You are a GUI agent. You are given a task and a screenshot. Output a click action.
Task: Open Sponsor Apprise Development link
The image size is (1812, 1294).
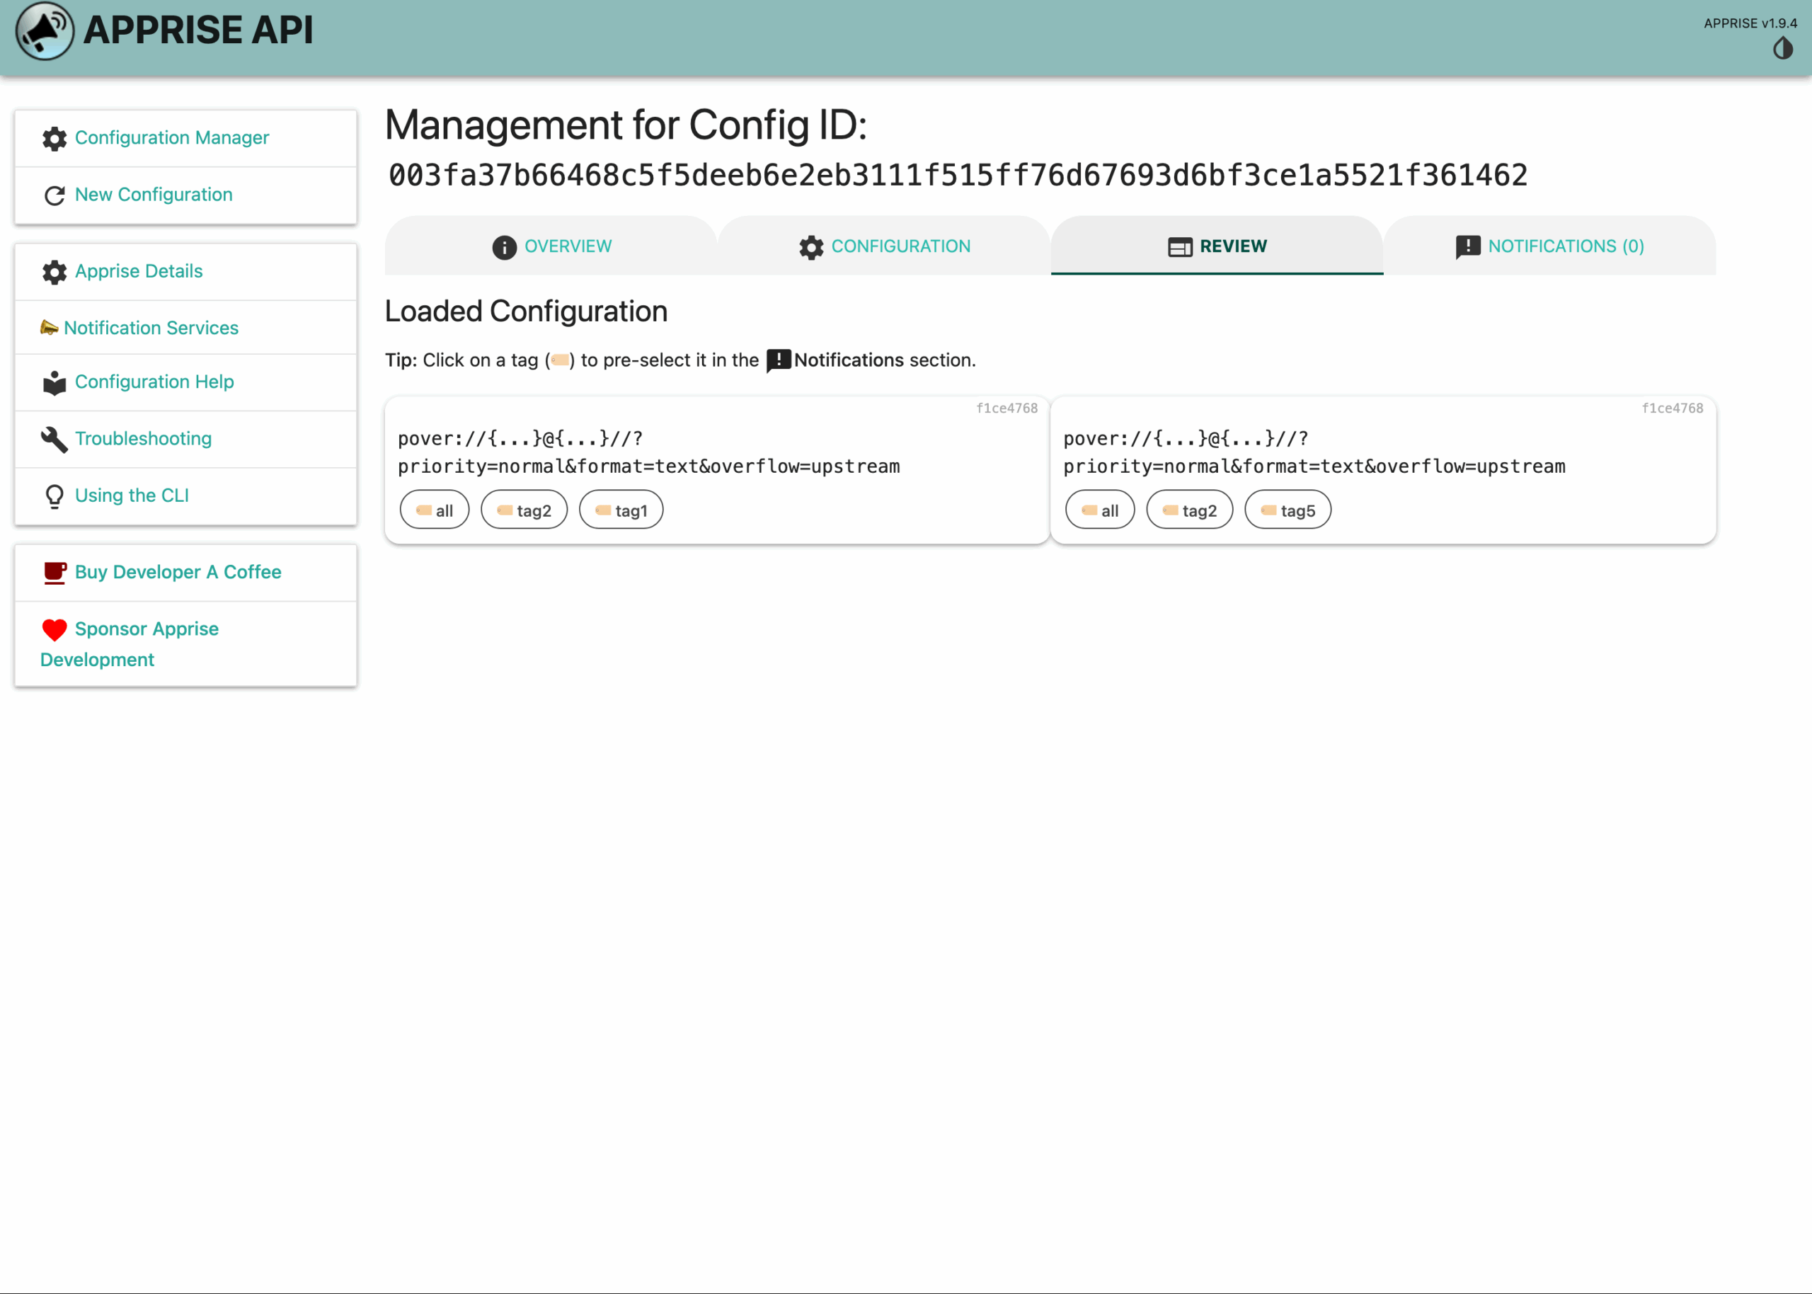[x=129, y=643]
